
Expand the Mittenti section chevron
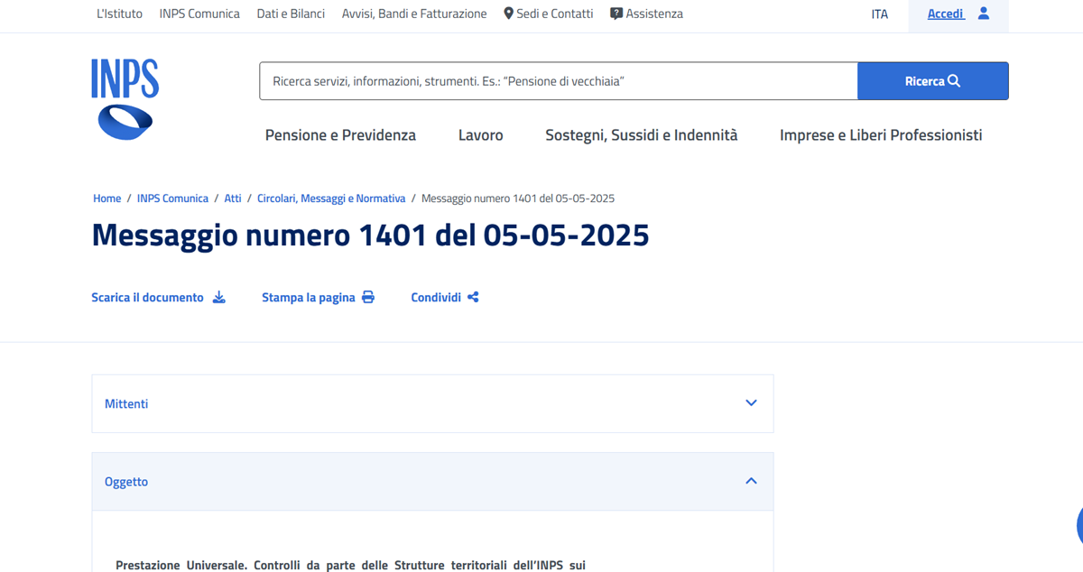tap(751, 403)
